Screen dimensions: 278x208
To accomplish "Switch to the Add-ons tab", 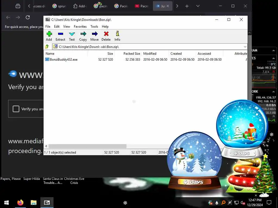I will pyautogui.click(x=80, y=6).
